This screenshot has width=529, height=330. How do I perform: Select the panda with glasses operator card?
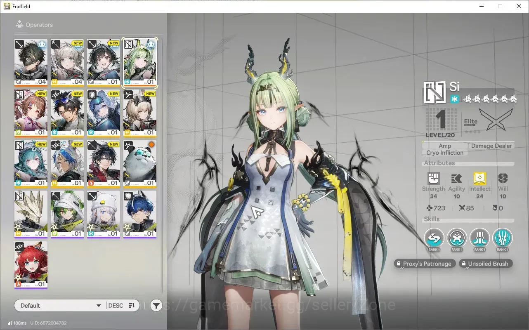140,163
